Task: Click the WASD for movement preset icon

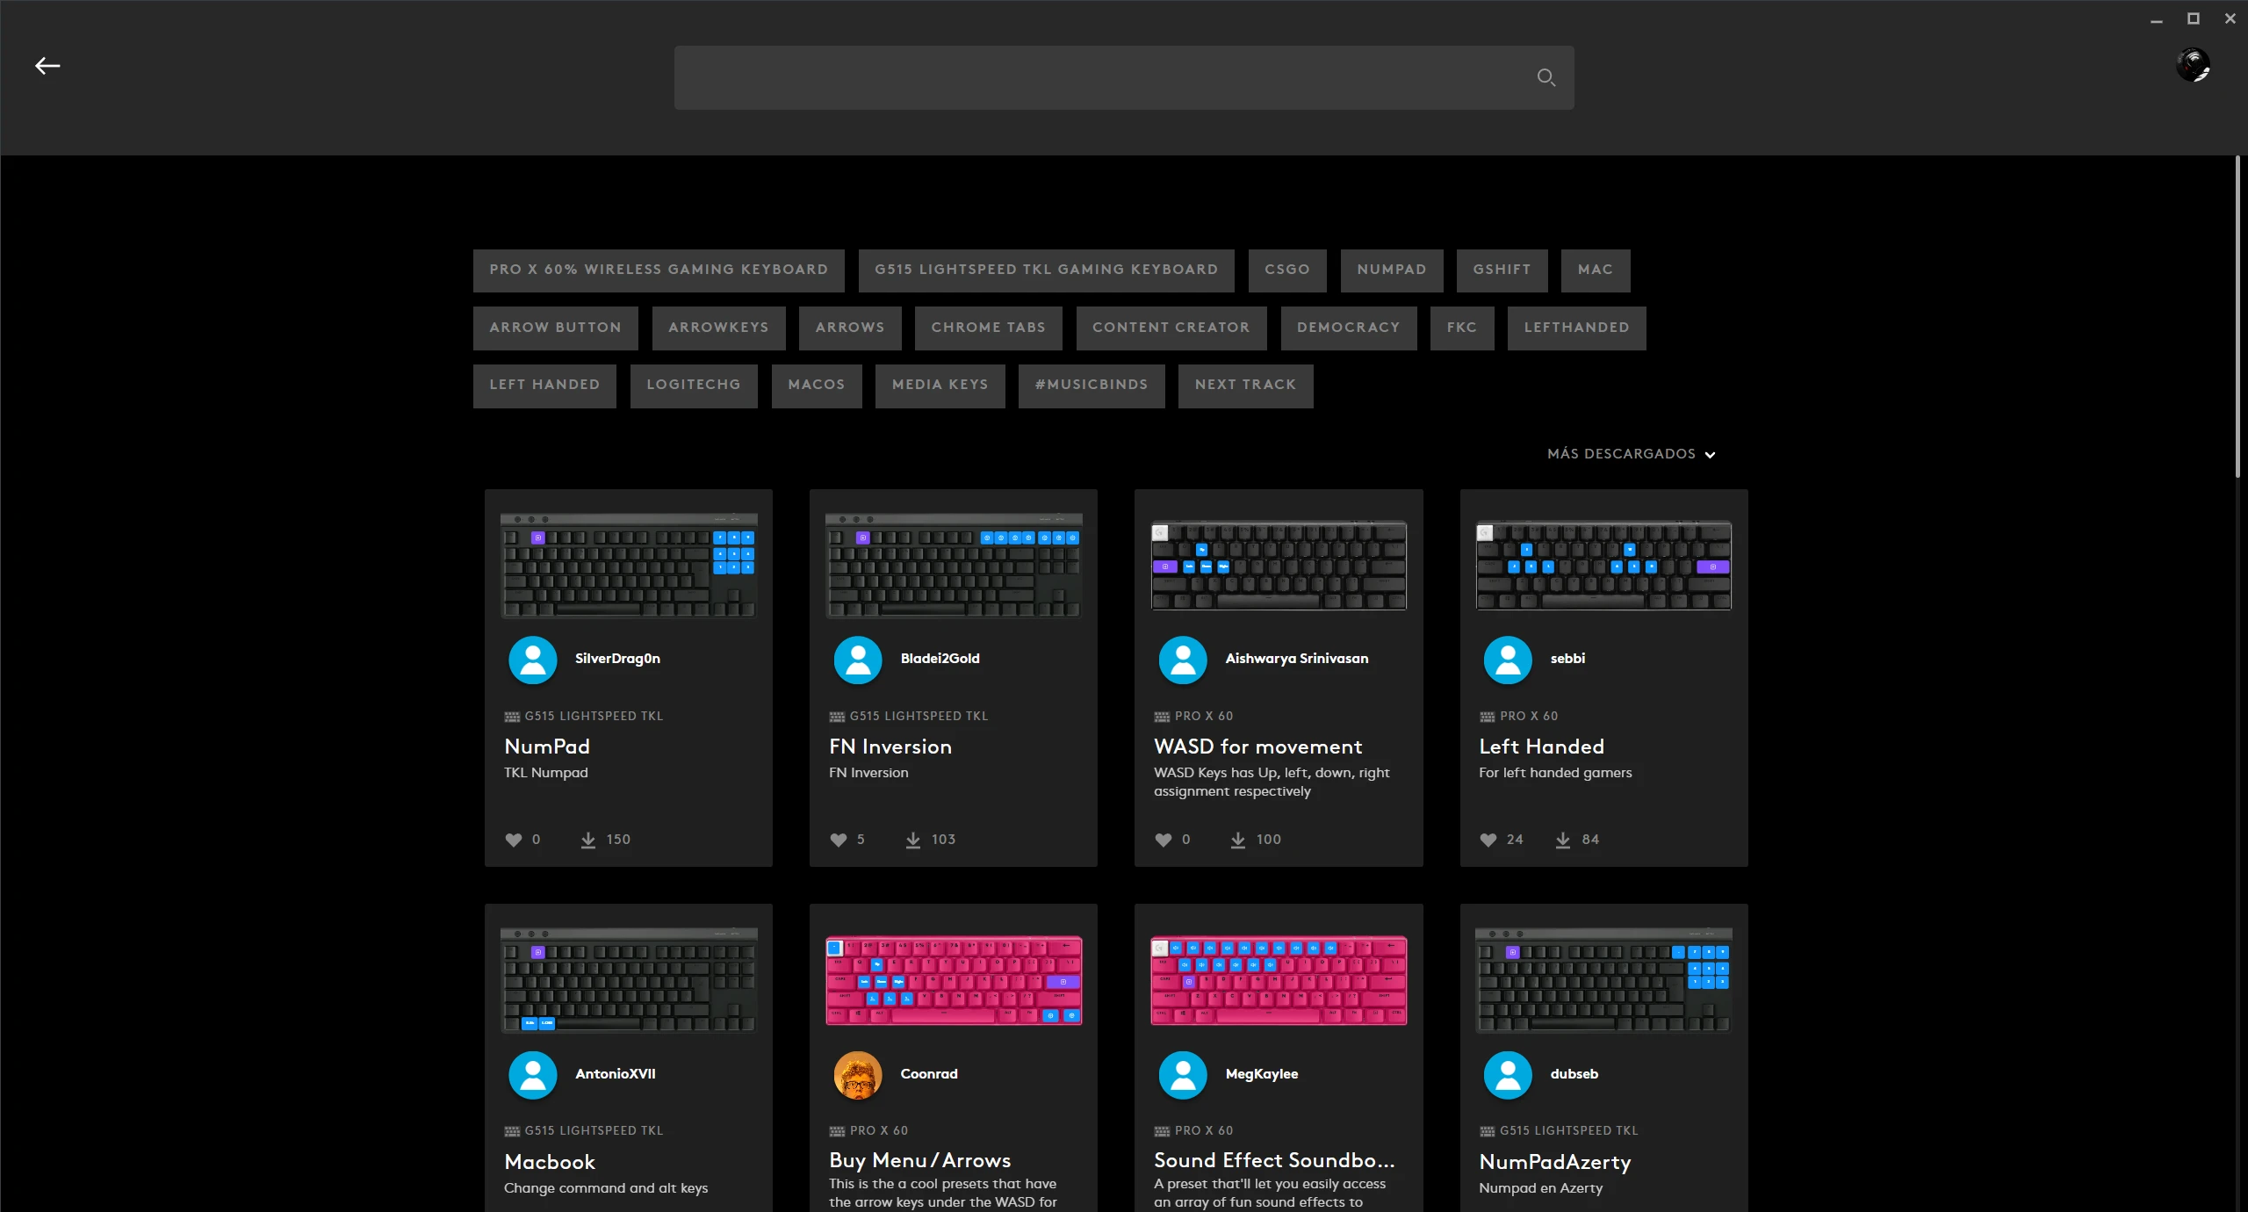Action: click(1279, 567)
